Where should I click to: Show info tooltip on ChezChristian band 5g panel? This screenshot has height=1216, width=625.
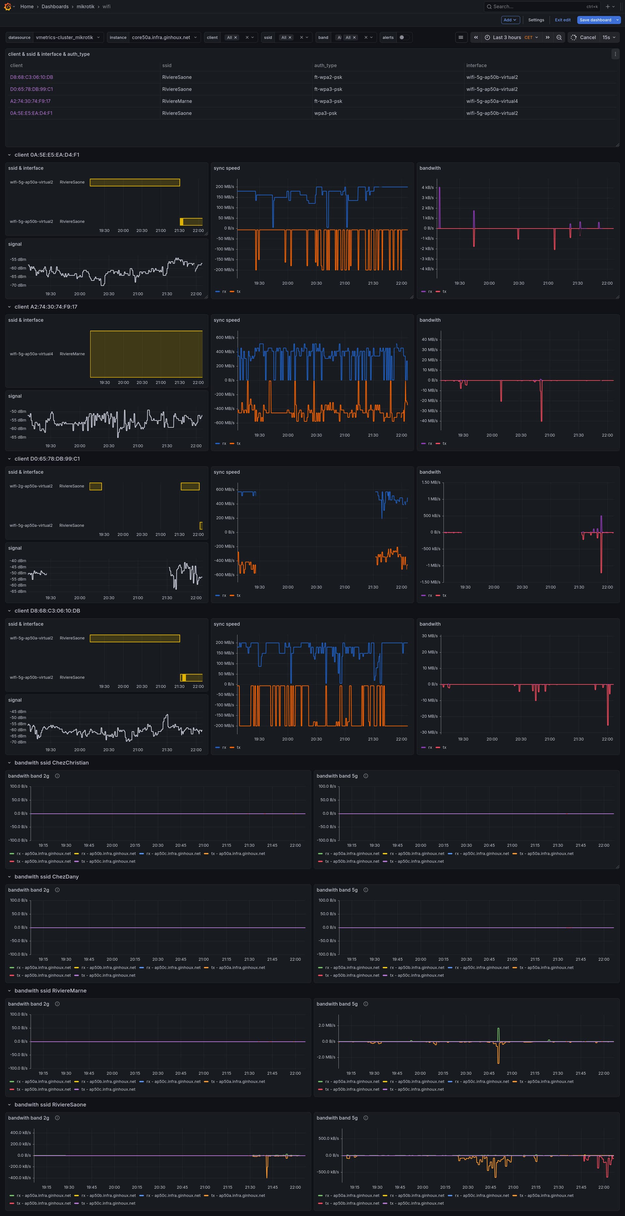click(366, 776)
